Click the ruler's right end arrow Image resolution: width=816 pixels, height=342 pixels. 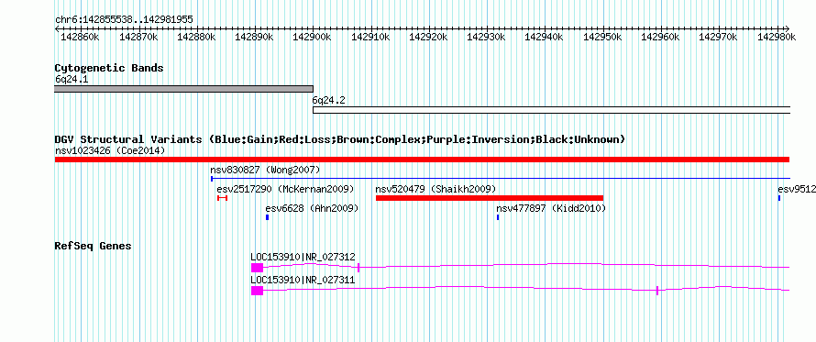pyautogui.click(x=788, y=28)
